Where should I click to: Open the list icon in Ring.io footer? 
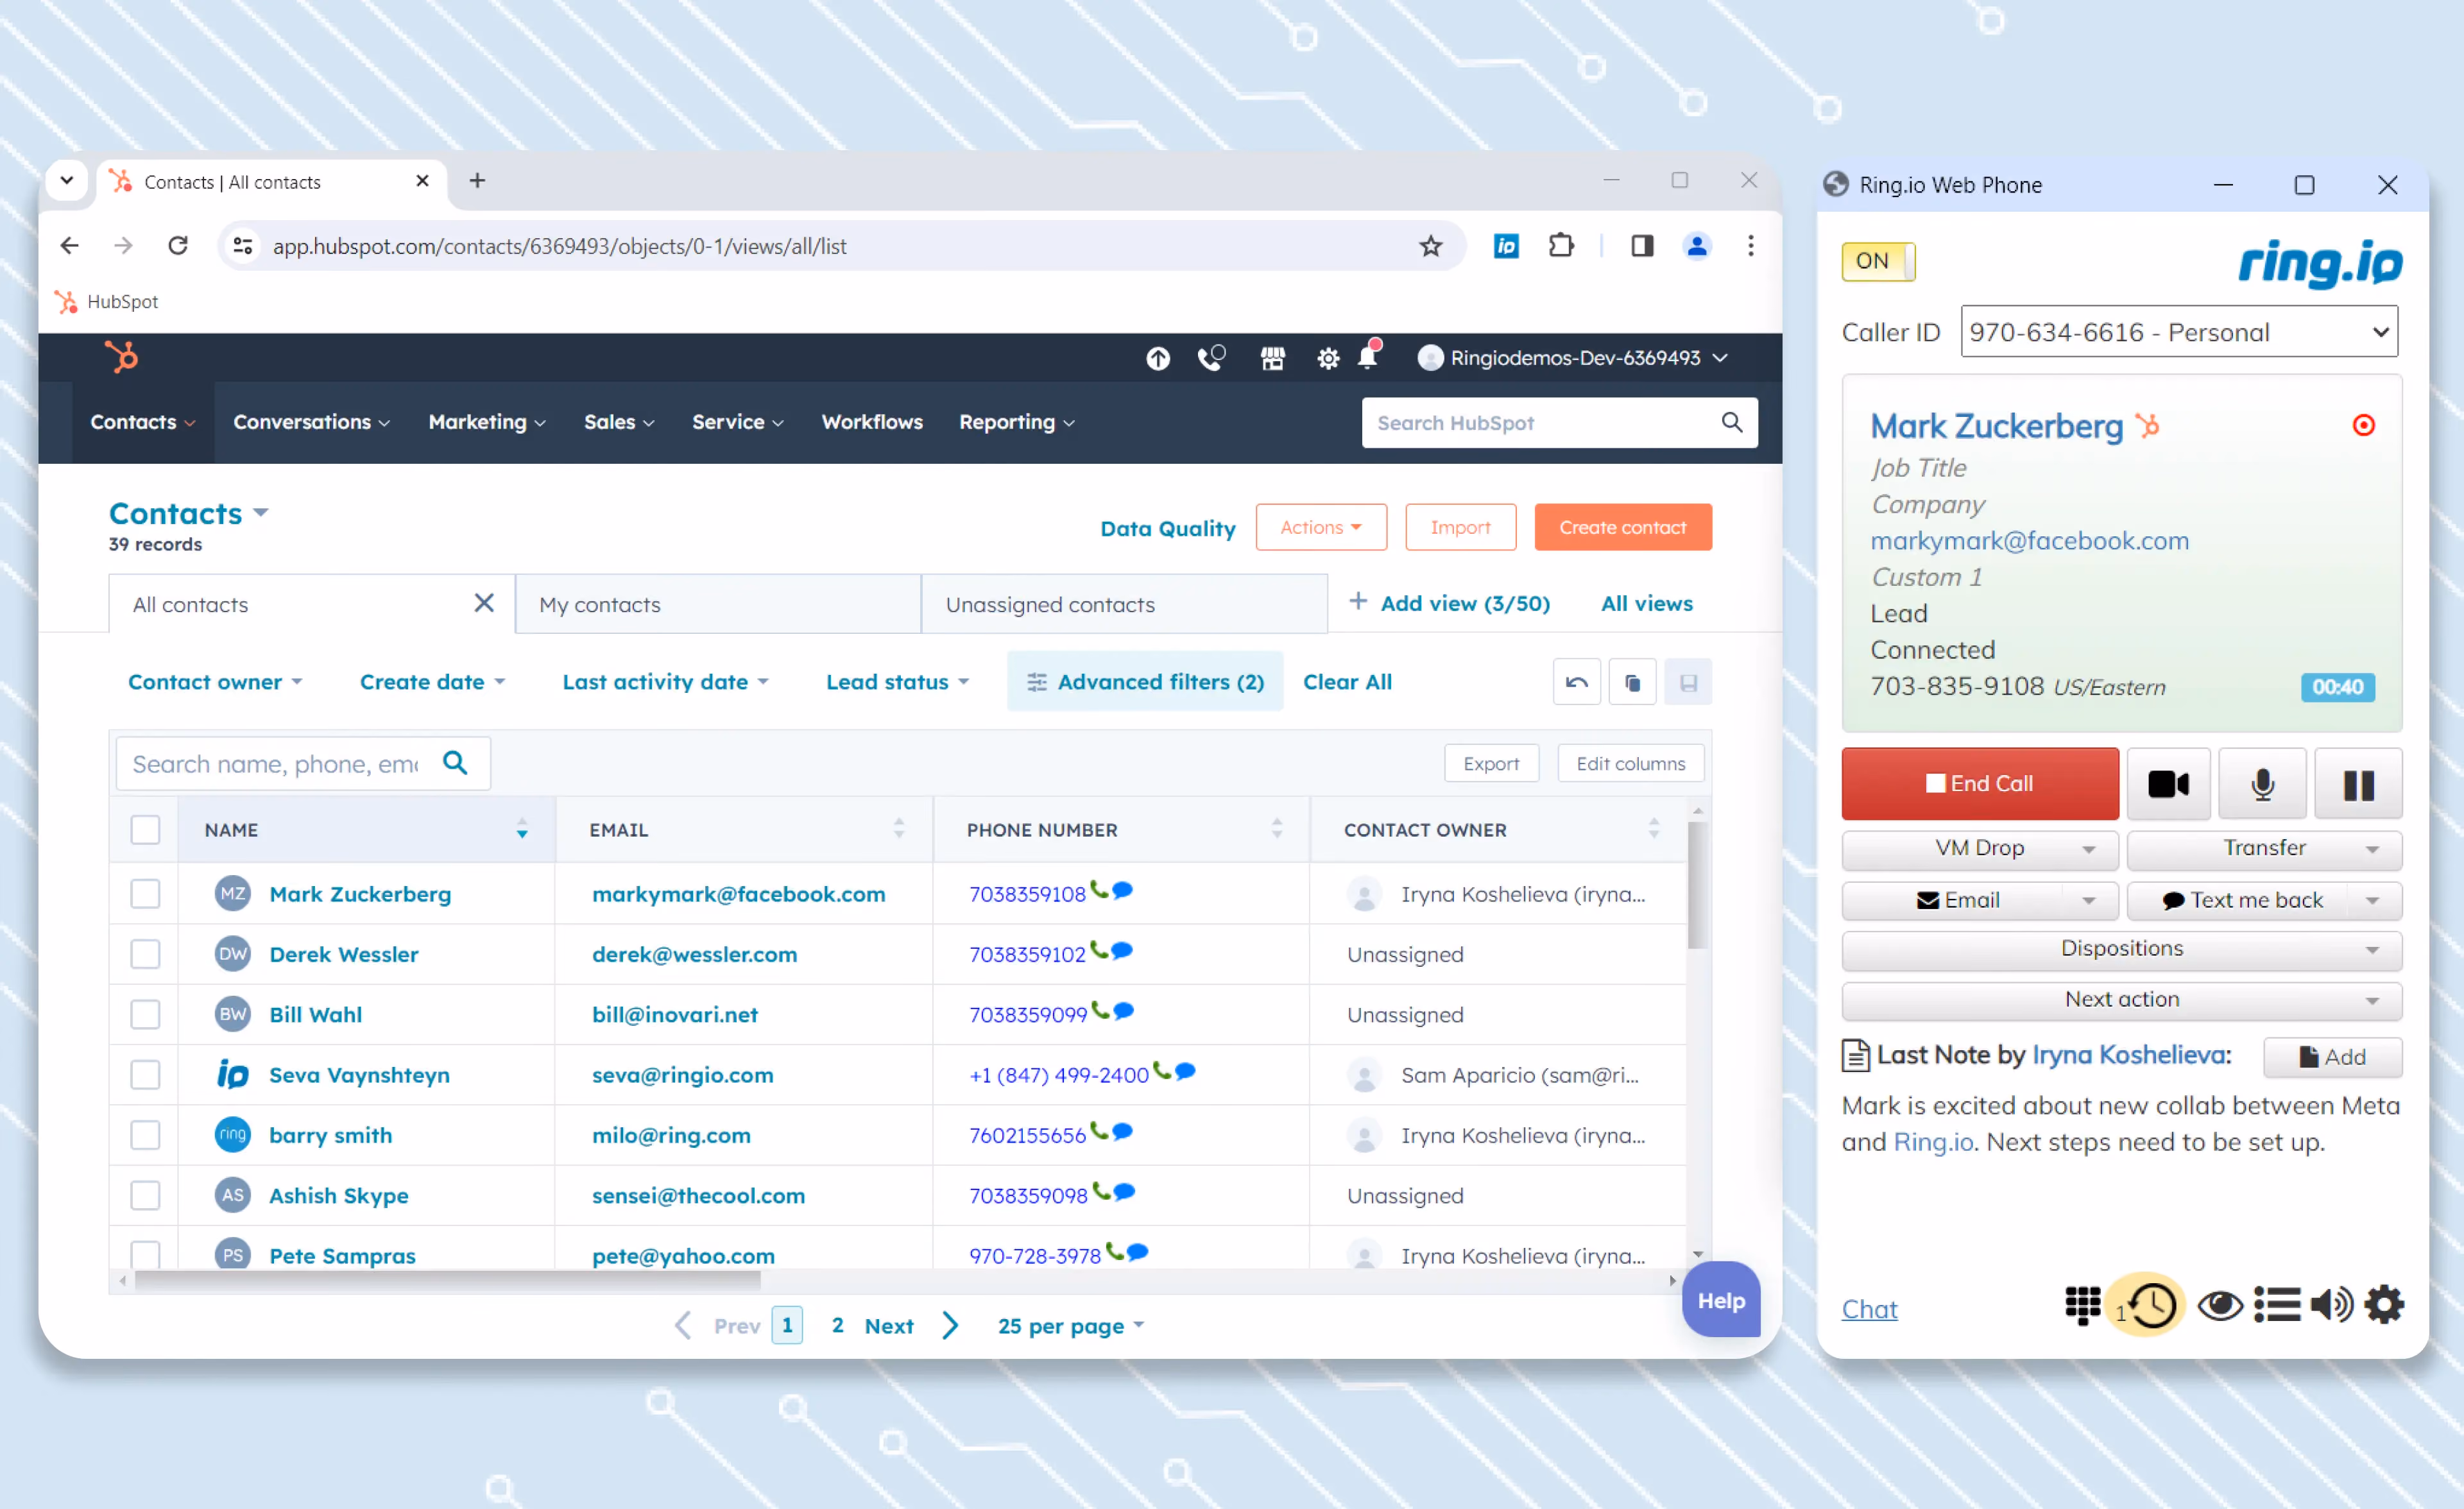click(2276, 1305)
